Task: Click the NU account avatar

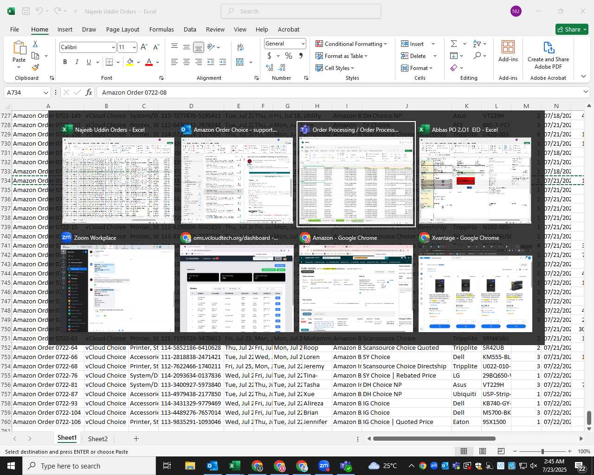Action: click(x=516, y=11)
